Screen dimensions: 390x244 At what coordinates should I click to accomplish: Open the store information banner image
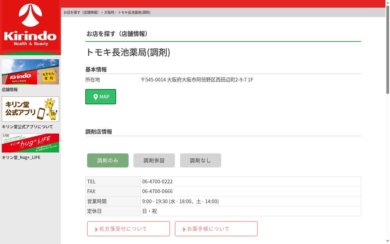[x=30, y=72]
